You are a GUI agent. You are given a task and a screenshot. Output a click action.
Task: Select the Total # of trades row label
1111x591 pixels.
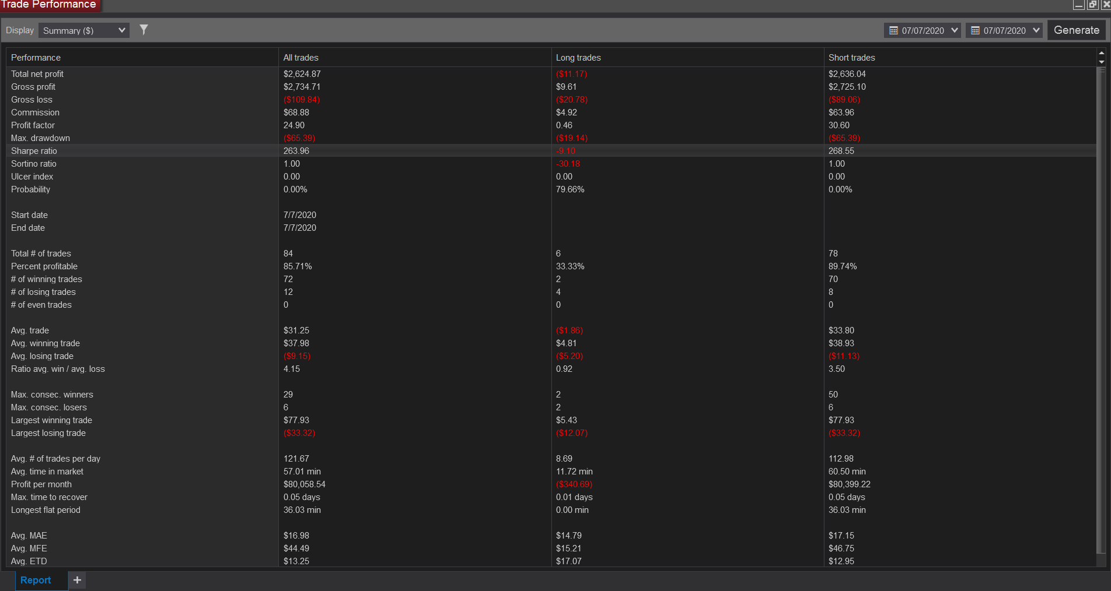[x=41, y=254]
